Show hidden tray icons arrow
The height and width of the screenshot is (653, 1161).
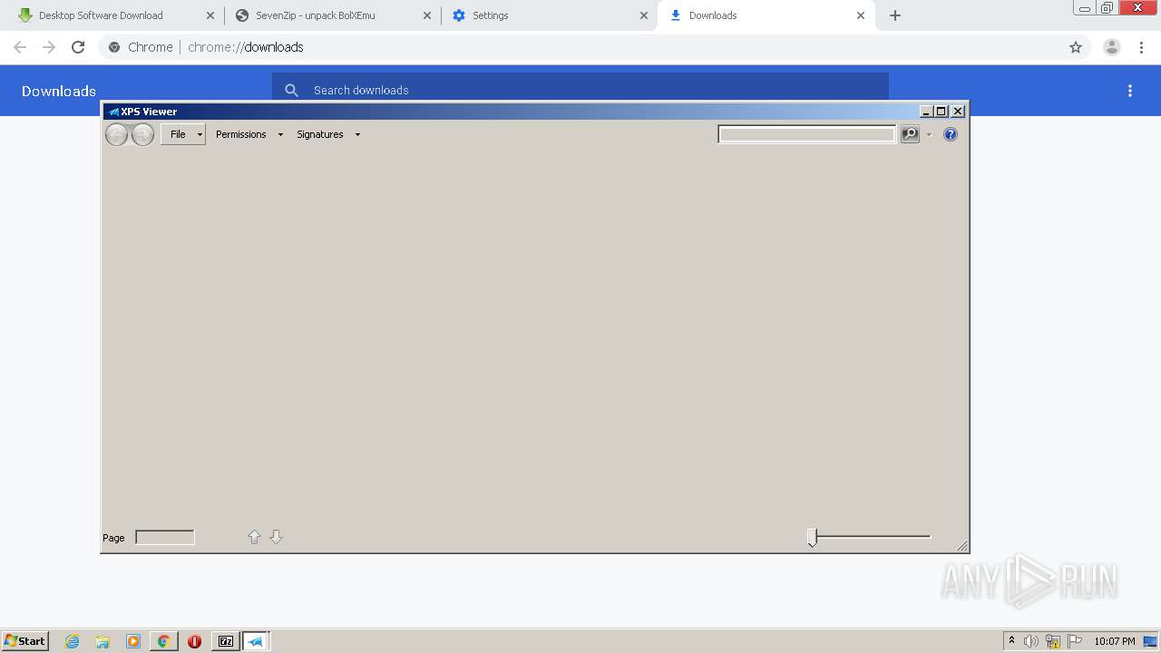[1011, 640]
